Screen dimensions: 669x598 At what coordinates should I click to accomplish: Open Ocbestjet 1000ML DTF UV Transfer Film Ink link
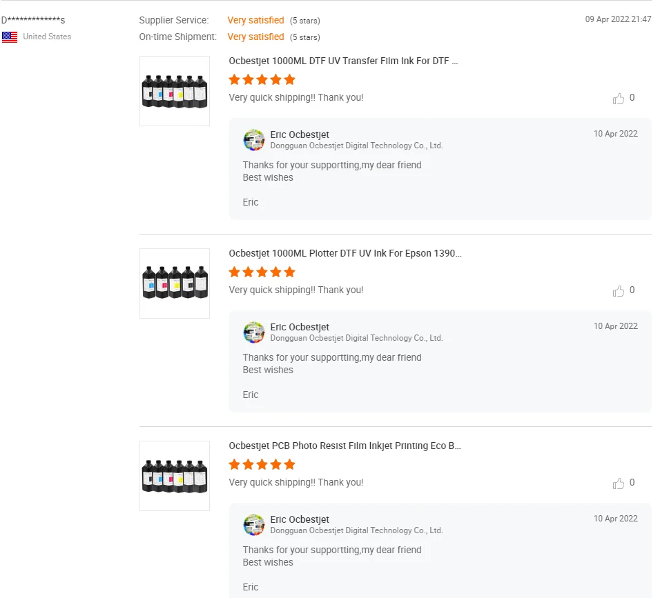click(x=343, y=61)
